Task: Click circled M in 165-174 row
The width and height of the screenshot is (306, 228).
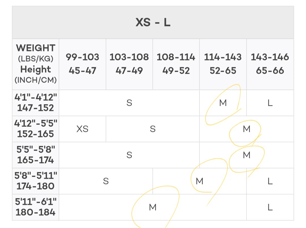Action: tap(247, 155)
